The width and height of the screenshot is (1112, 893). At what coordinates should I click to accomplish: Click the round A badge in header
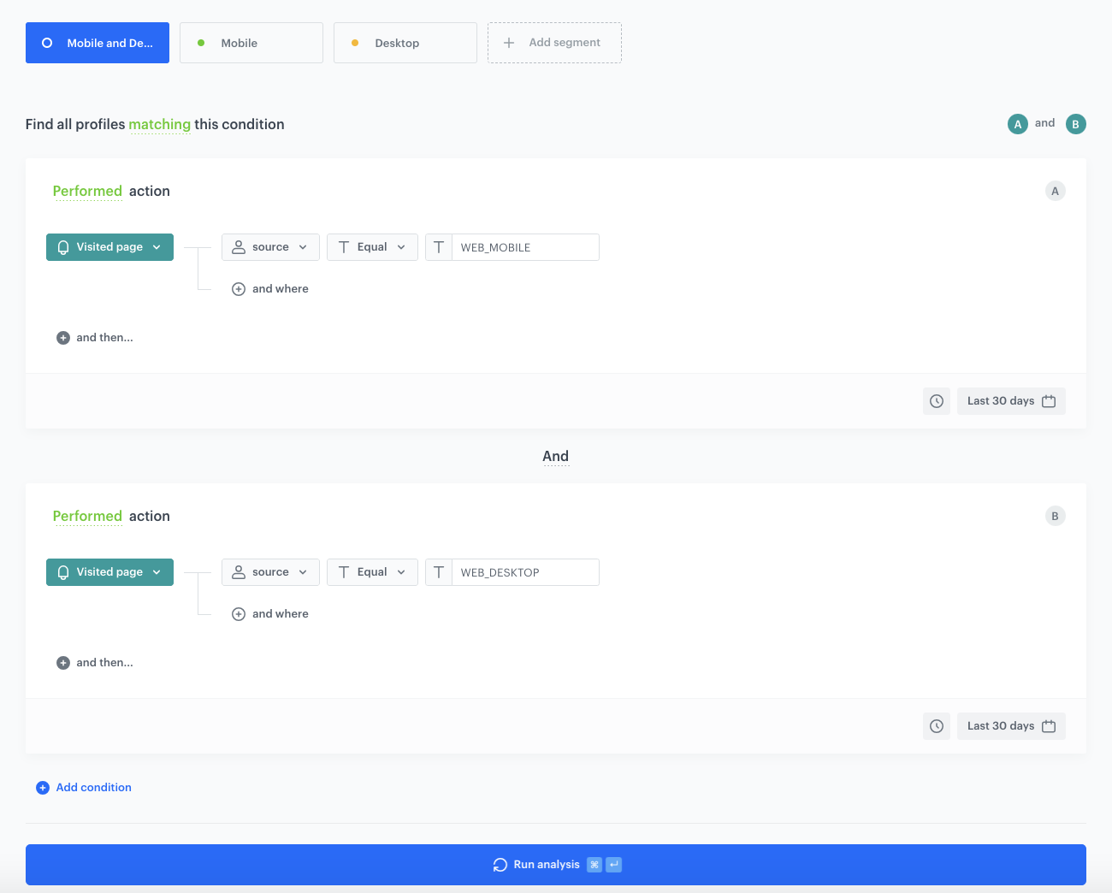[x=1018, y=124]
